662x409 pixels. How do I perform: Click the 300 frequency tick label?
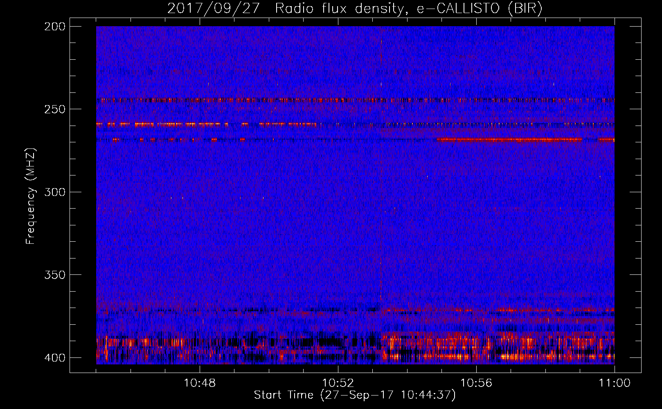(x=54, y=192)
